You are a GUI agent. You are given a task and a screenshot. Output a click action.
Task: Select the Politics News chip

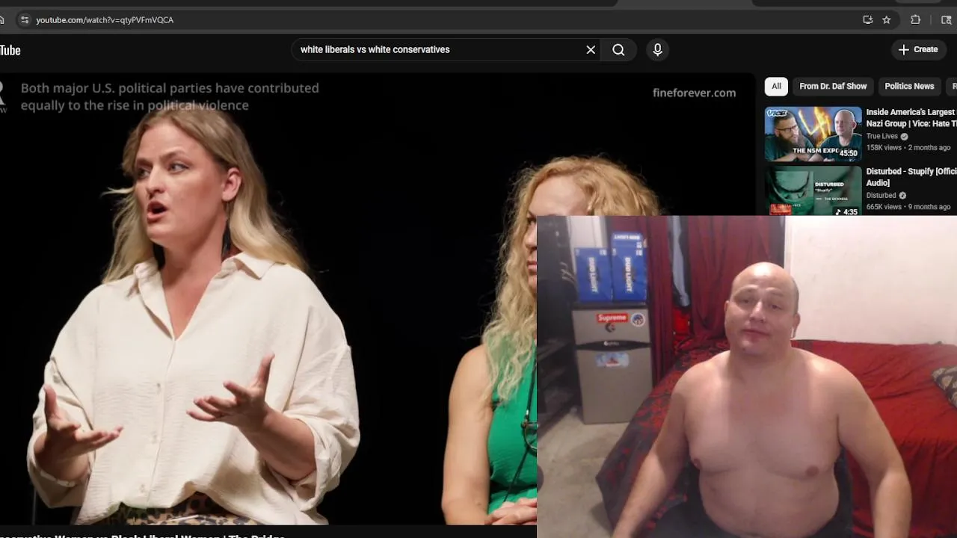click(909, 87)
